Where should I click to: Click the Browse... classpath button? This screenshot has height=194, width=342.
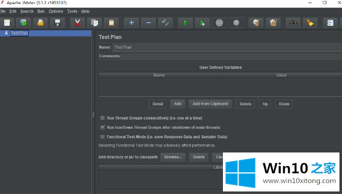[x=173, y=157]
